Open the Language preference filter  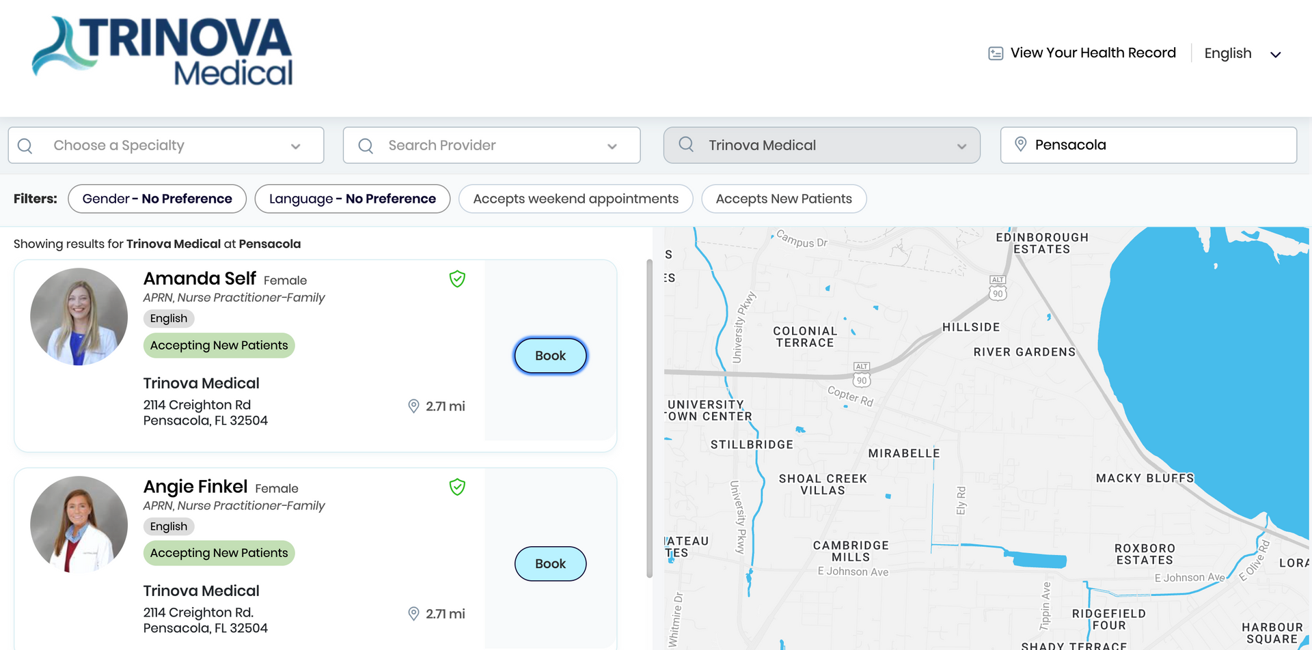pyautogui.click(x=352, y=199)
